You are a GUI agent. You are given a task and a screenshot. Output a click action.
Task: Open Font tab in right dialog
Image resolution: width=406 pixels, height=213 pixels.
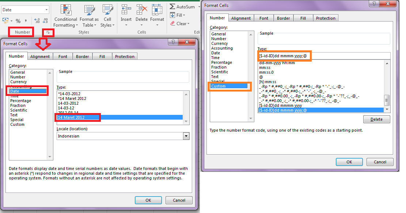(x=264, y=18)
